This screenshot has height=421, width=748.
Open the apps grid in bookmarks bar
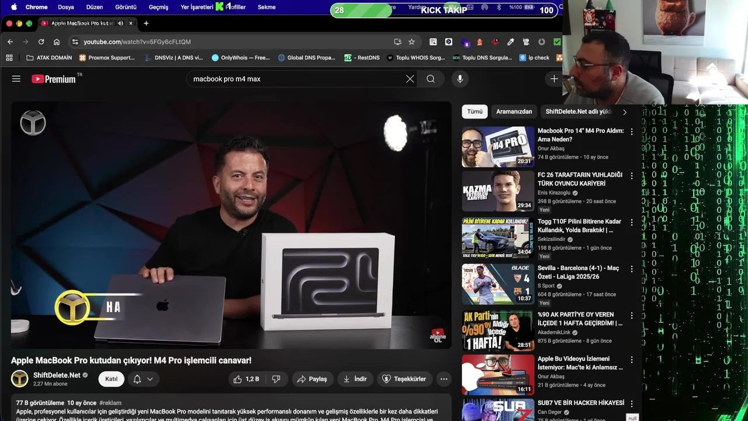(x=9, y=58)
